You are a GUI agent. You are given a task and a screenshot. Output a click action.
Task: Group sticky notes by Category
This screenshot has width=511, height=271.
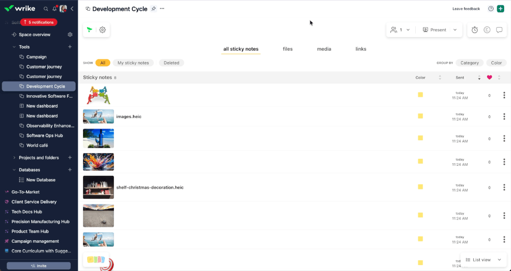(x=469, y=63)
